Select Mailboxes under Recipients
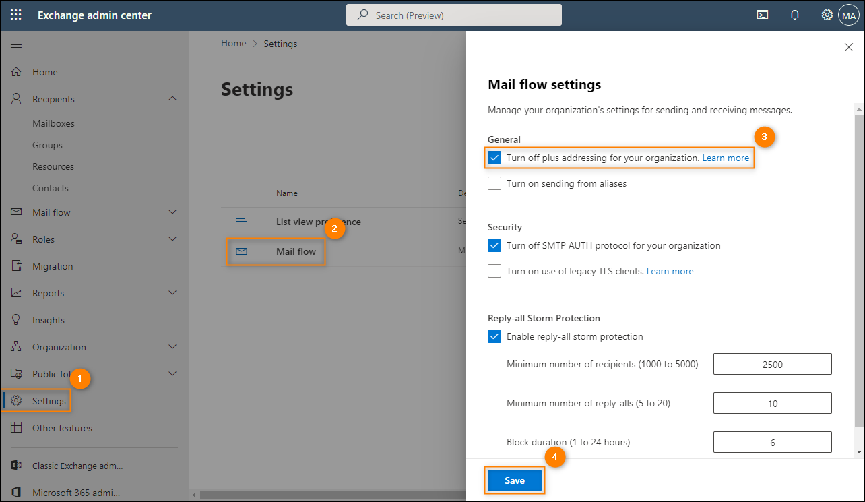This screenshot has height=502, width=865. (53, 123)
